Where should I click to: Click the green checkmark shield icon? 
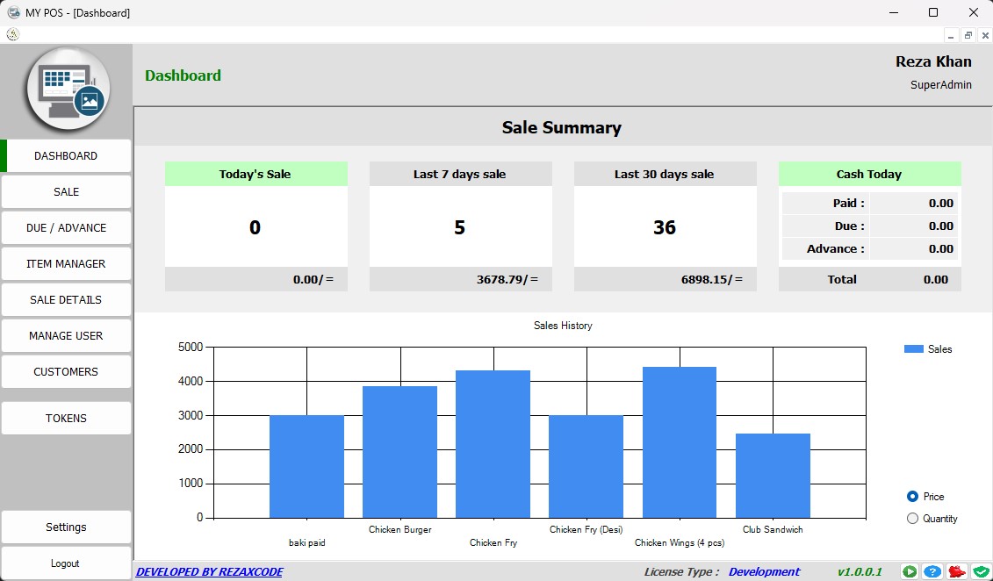pos(981,571)
